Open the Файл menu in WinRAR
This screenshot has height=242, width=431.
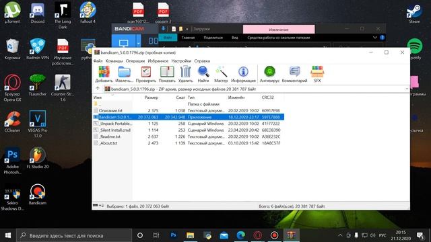pyautogui.click(x=98, y=61)
